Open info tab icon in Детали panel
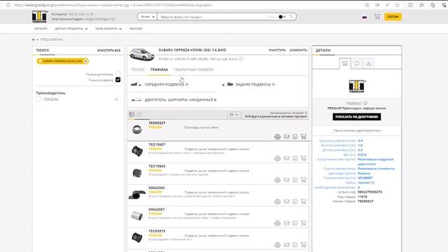Viewport: 448px width, 252px height. 345,64
